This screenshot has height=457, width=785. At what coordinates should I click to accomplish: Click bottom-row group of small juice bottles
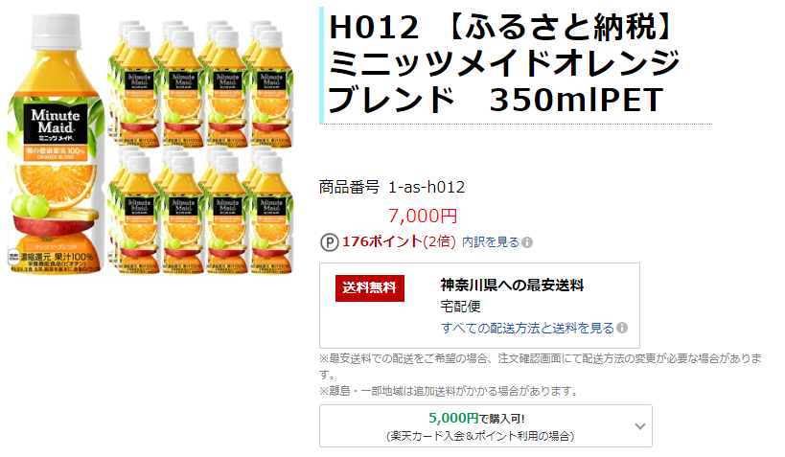pyautogui.click(x=201, y=210)
